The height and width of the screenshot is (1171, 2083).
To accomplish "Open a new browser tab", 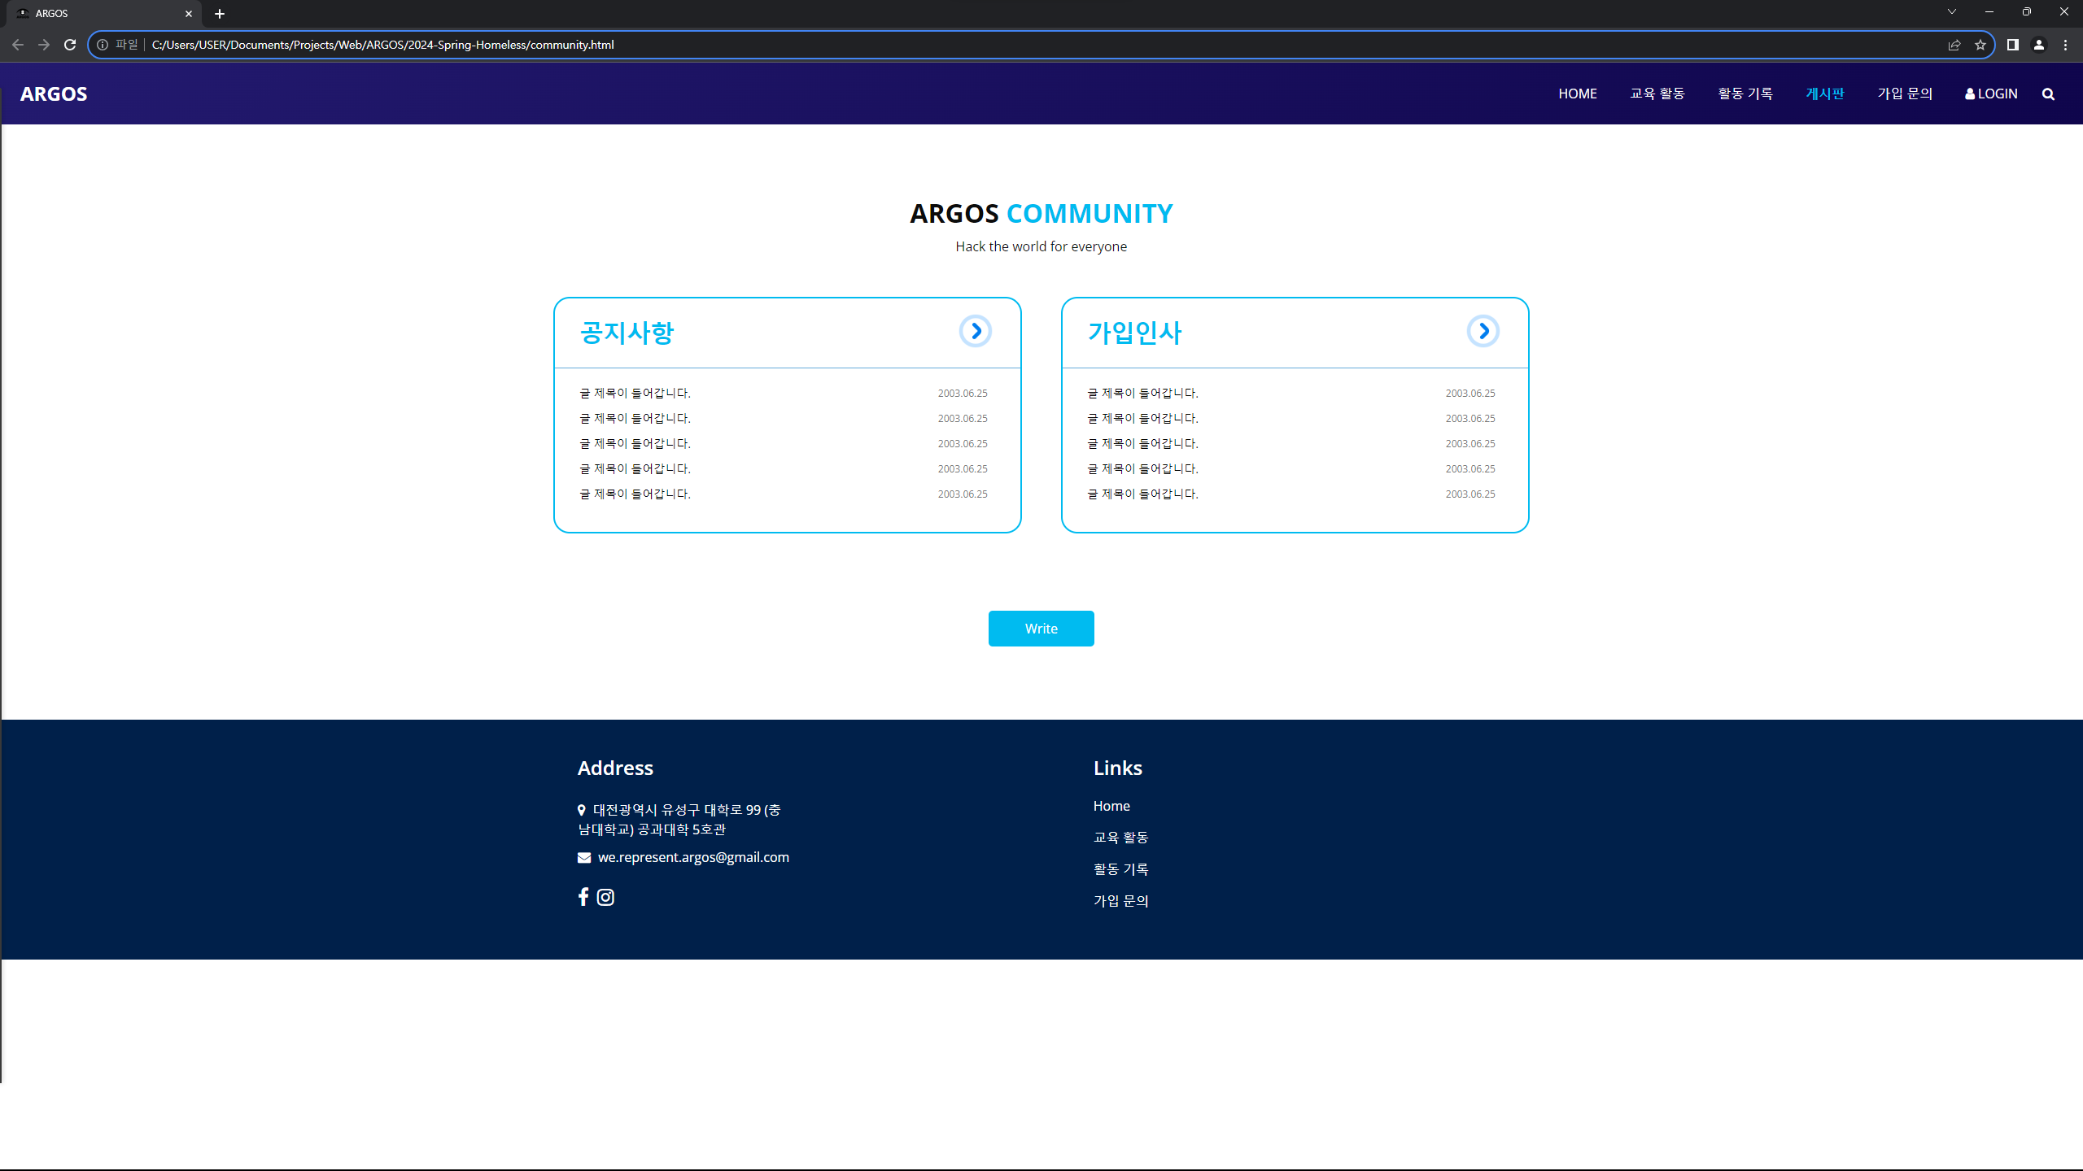I will tap(220, 14).
